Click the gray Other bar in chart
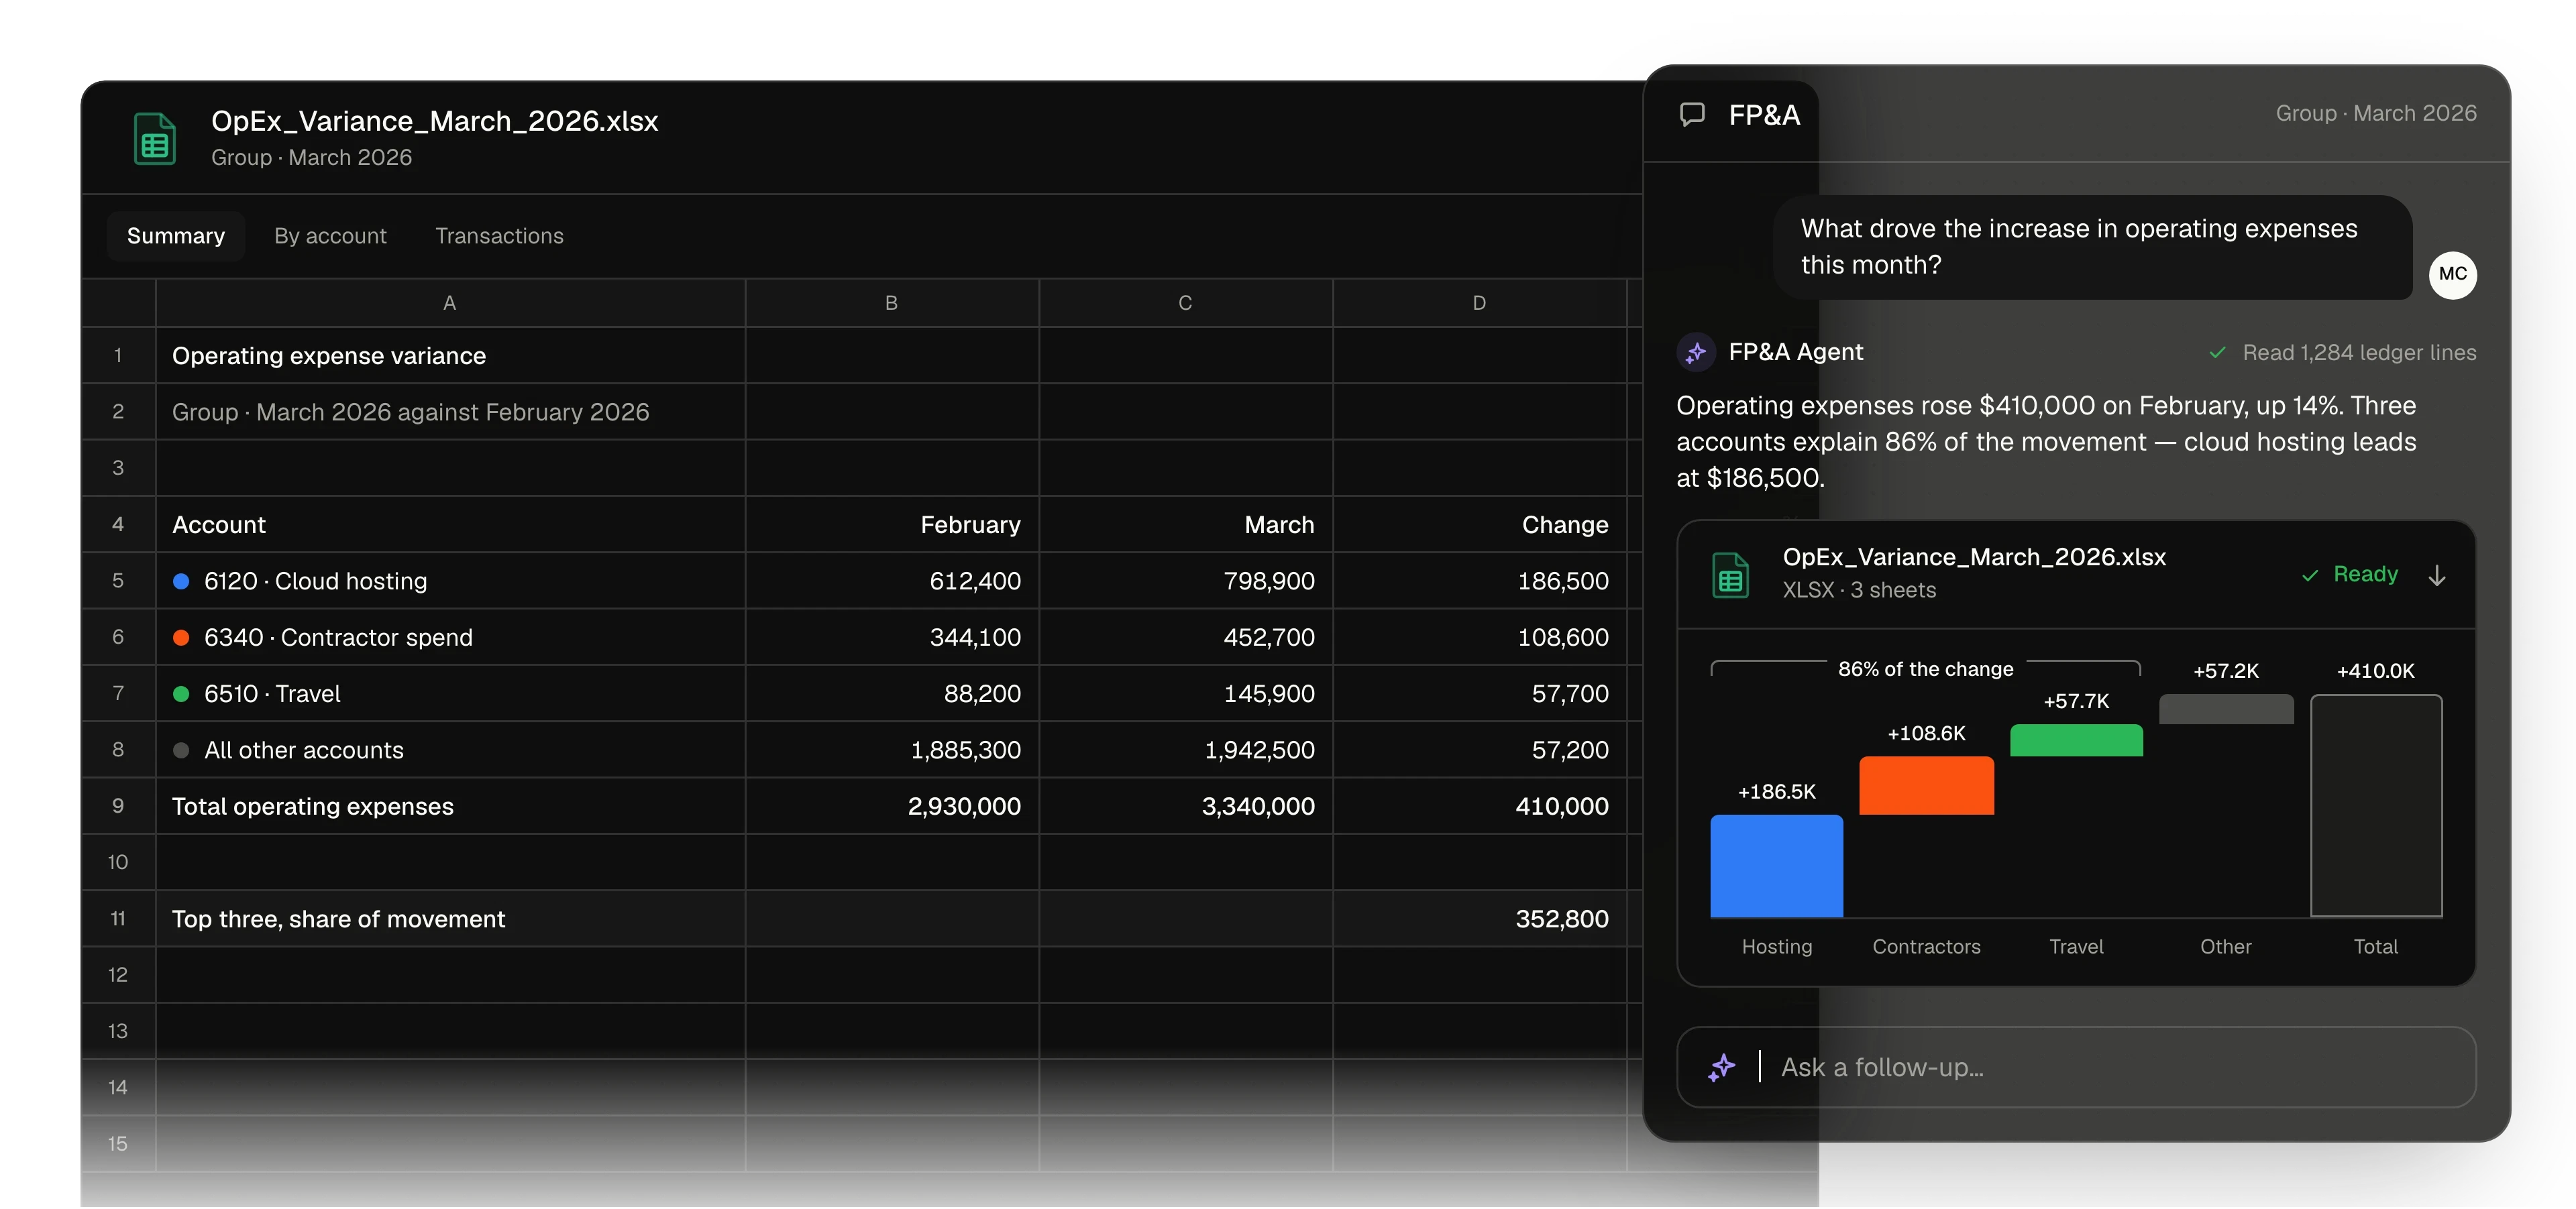The height and width of the screenshot is (1209, 2576). pyautogui.click(x=2226, y=709)
